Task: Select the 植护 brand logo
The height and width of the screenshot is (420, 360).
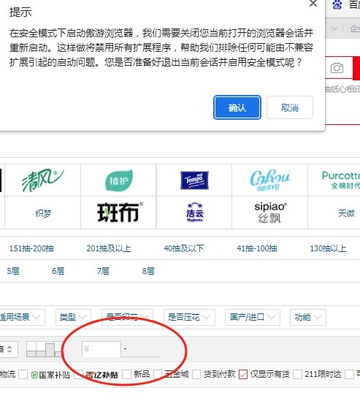Action: pyautogui.click(x=118, y=180)
